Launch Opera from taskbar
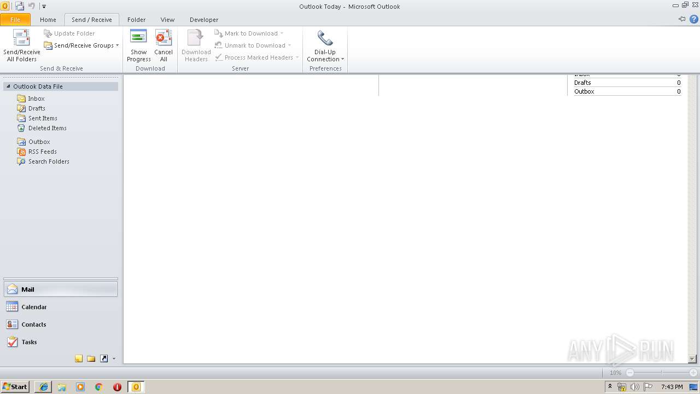The width and height of the screenshot is (700, 394). (117, 387)
